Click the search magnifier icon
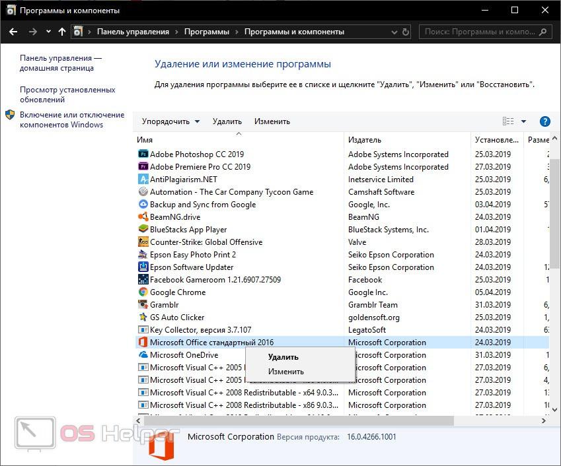The image size is (561, 466). [542, 32]
